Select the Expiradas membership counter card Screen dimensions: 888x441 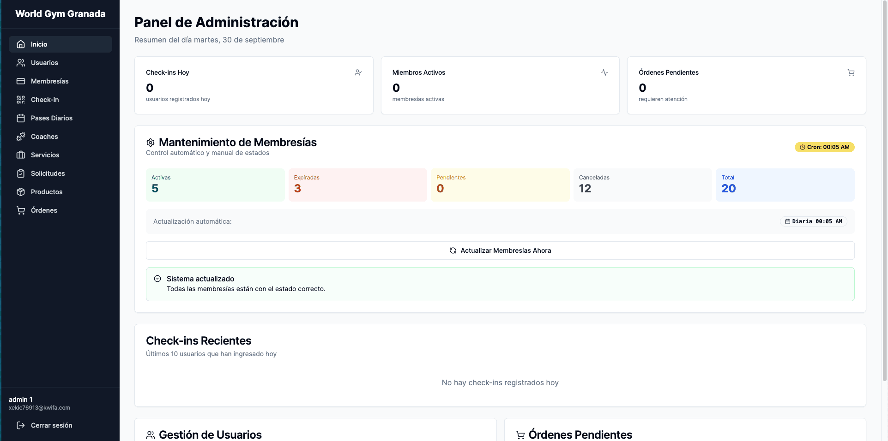click(x=357, y=185)
